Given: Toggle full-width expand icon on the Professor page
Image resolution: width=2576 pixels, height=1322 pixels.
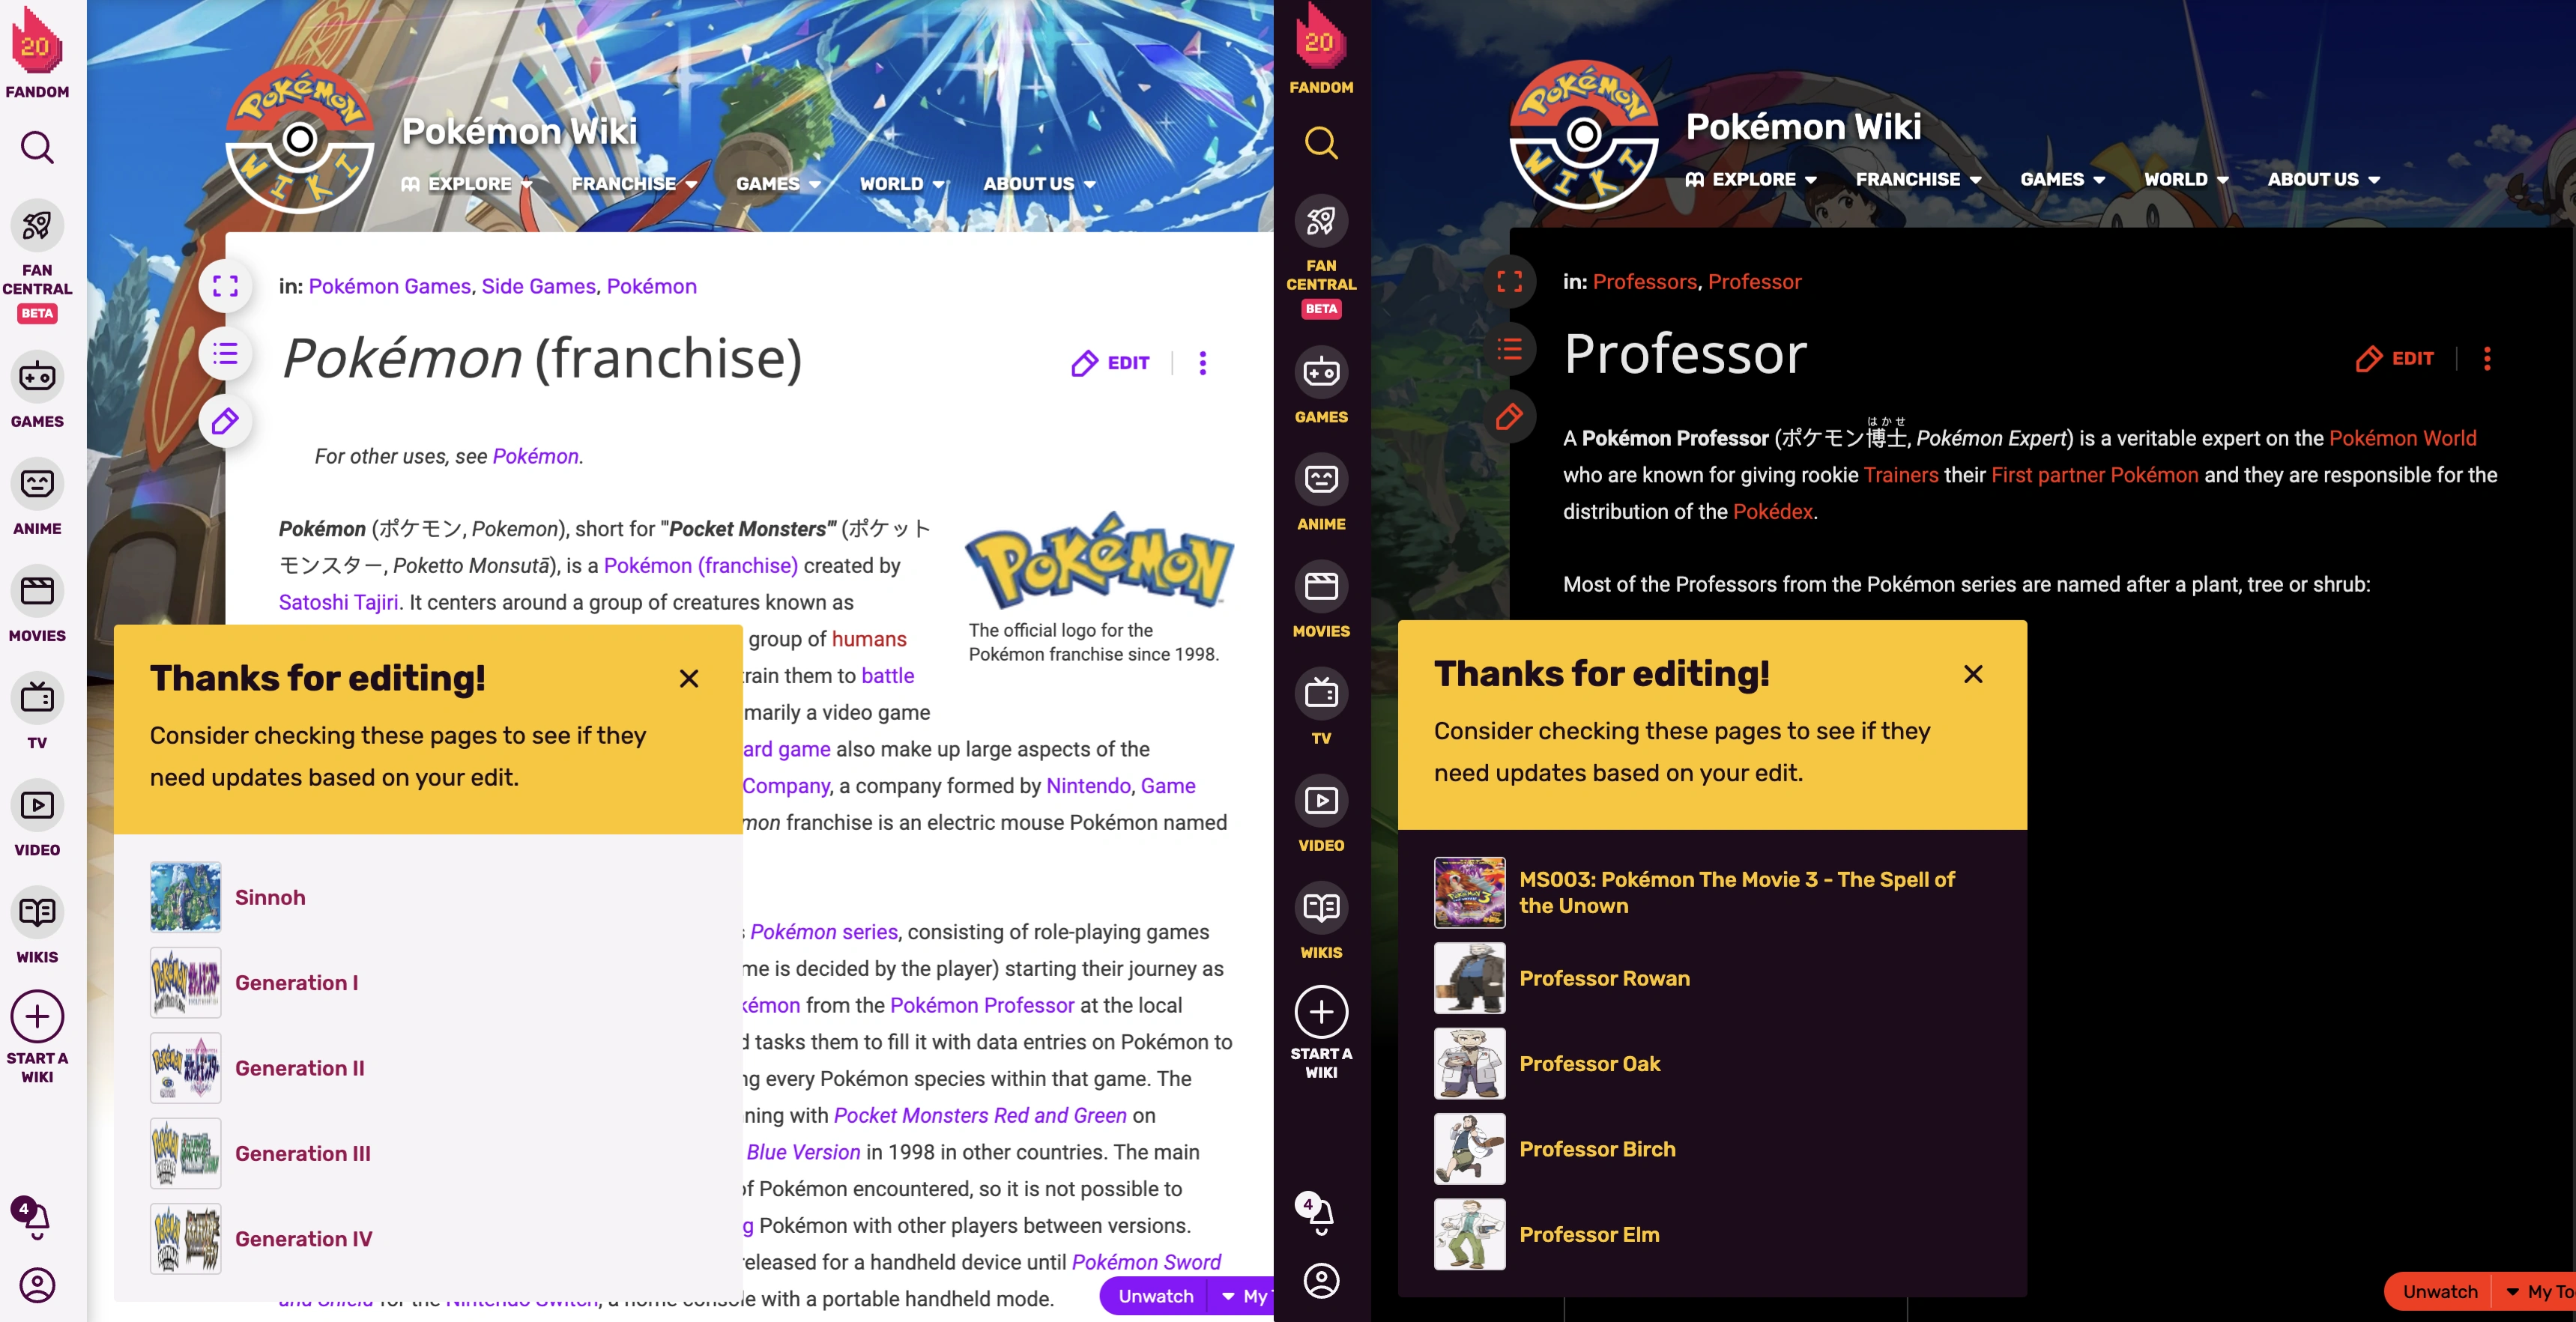Looking at the screenshot, I should pyautogui.click(x=1509, y=282).
